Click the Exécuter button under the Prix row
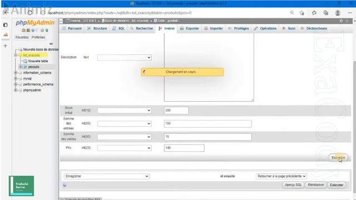The height and width of the screenshot is (200, 356). point(338,158)
